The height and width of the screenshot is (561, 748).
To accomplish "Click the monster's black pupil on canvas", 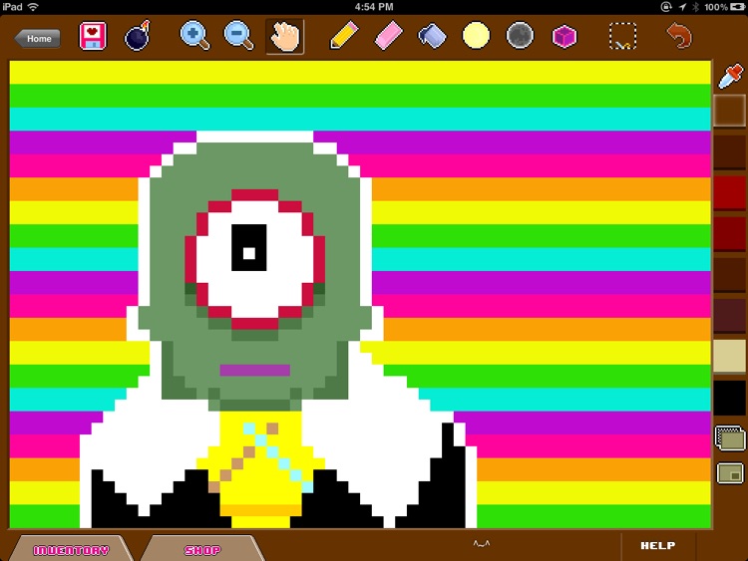I will click(x=249, y=247).
